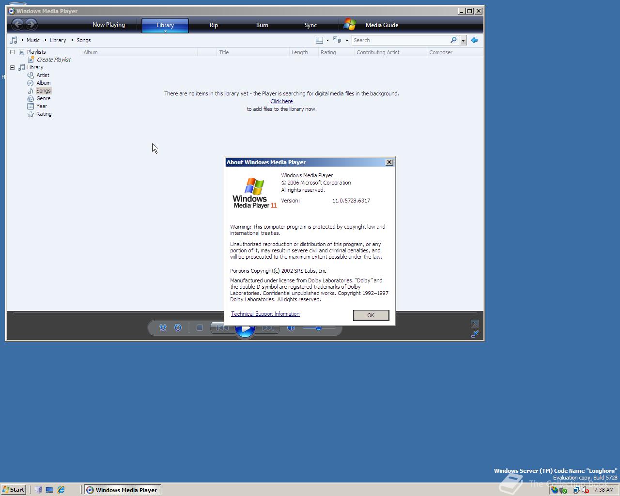Click the tray network connection icon
The image size is (620, 496).
(x=576, y=490)
